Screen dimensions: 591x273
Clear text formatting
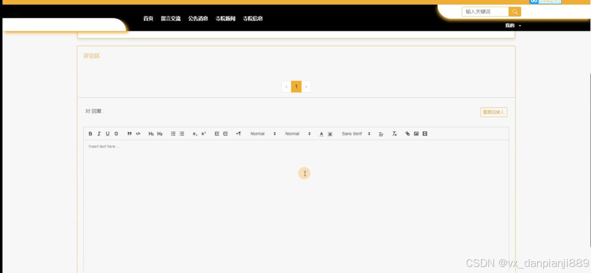coord(394,134)
